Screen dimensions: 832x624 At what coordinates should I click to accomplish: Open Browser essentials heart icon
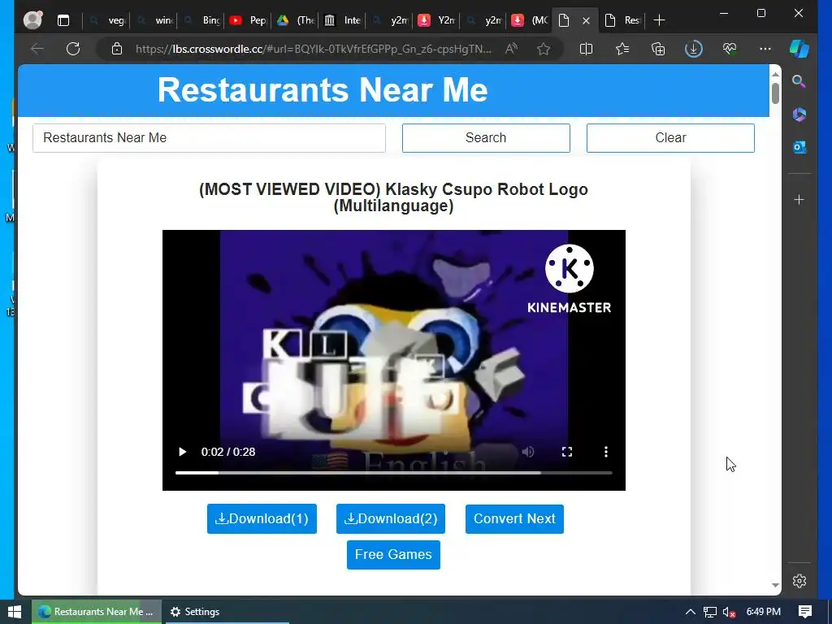pyautogui.click(x=730, y=49)
